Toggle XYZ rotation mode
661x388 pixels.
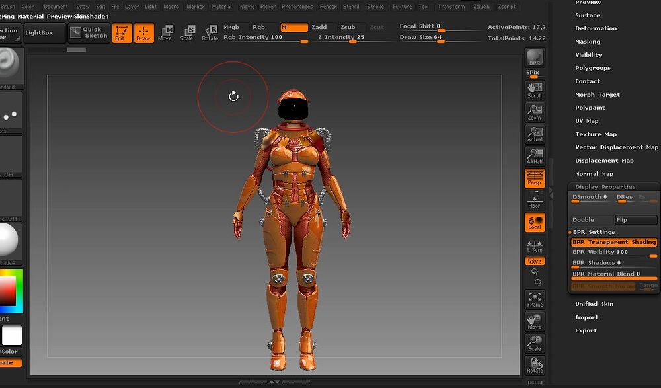click(535, 261)
